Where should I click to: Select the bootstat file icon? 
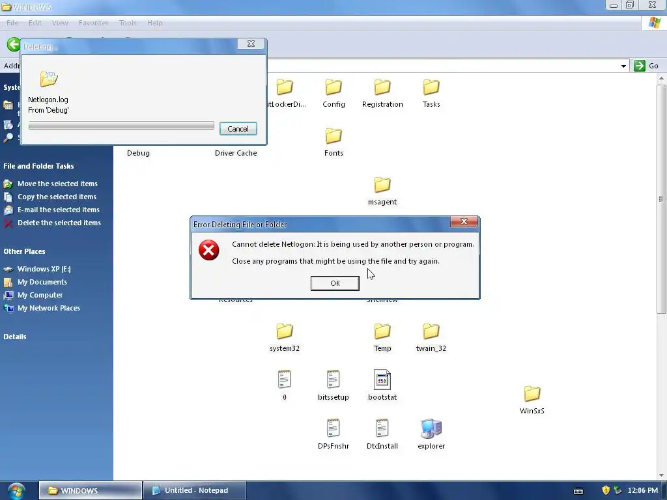pos(382,380)
